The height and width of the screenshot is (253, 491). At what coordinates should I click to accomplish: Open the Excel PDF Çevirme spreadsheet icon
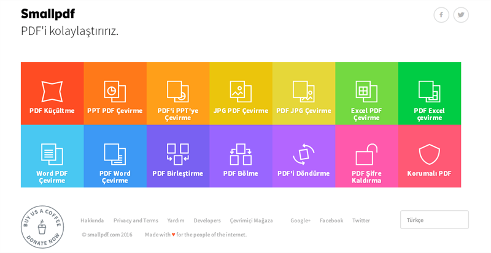(x=366, y=91)
